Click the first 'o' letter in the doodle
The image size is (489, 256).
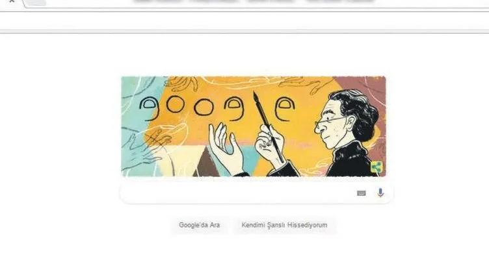(x=176, y=104)
